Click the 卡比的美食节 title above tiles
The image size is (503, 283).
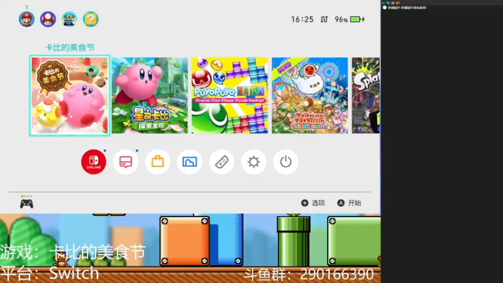70,48
